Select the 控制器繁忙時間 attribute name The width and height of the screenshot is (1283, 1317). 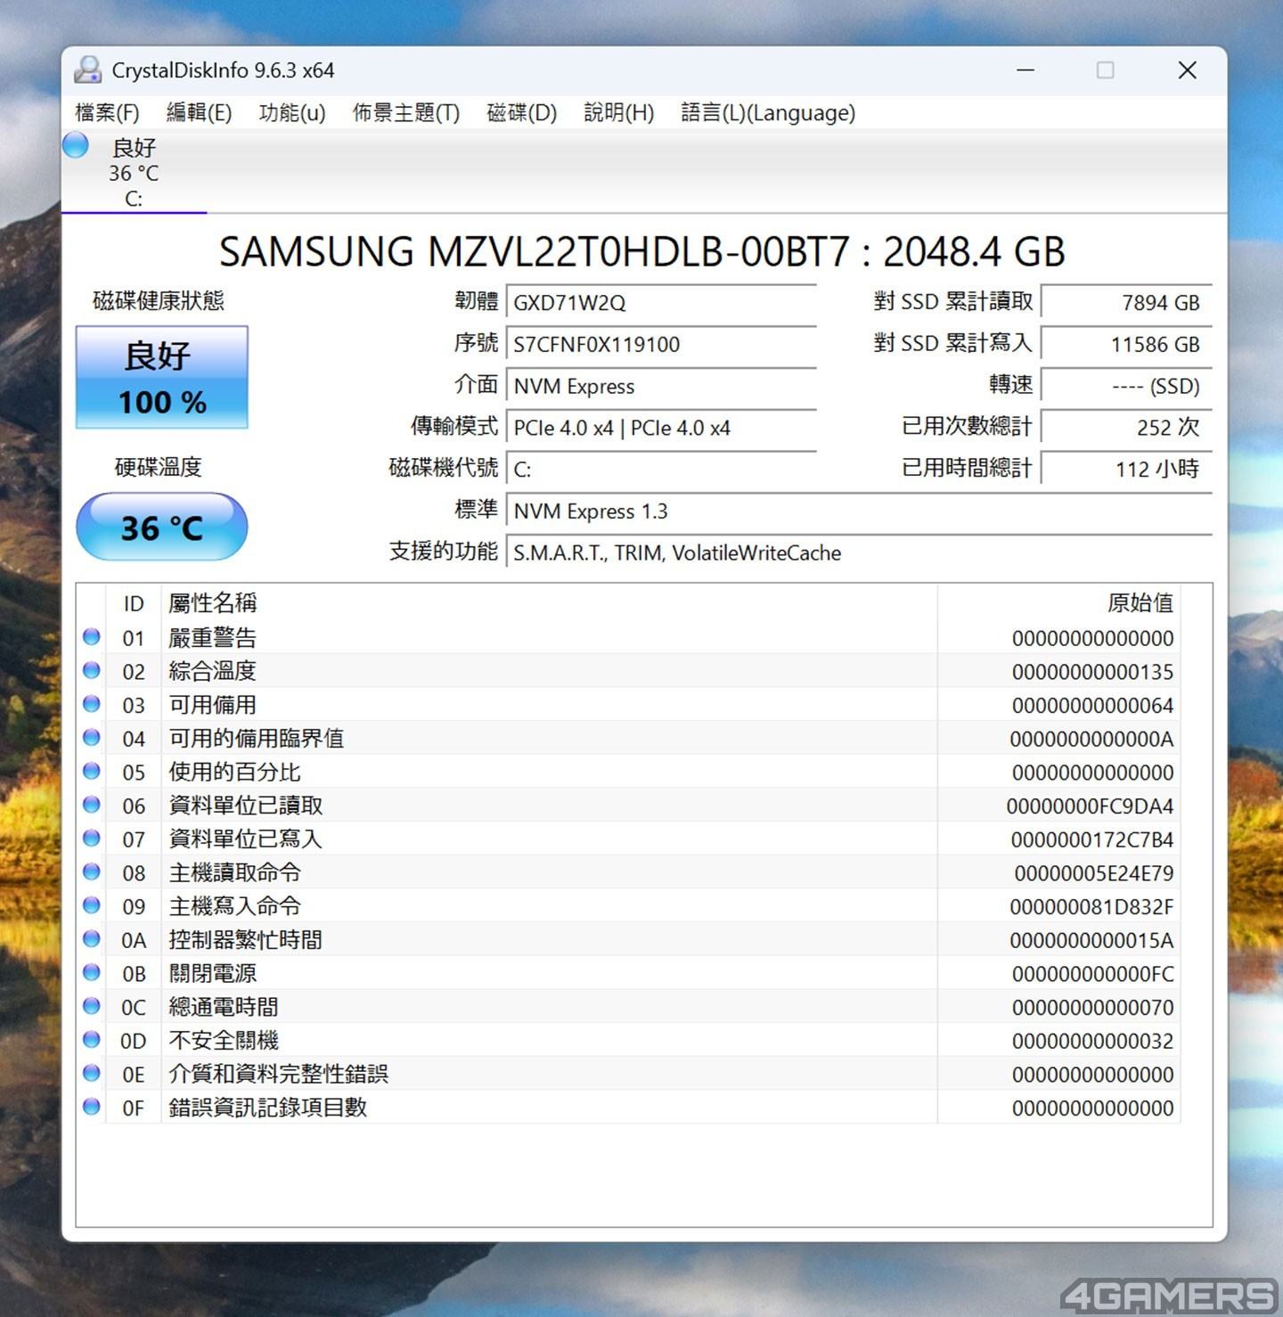[246, 939]
